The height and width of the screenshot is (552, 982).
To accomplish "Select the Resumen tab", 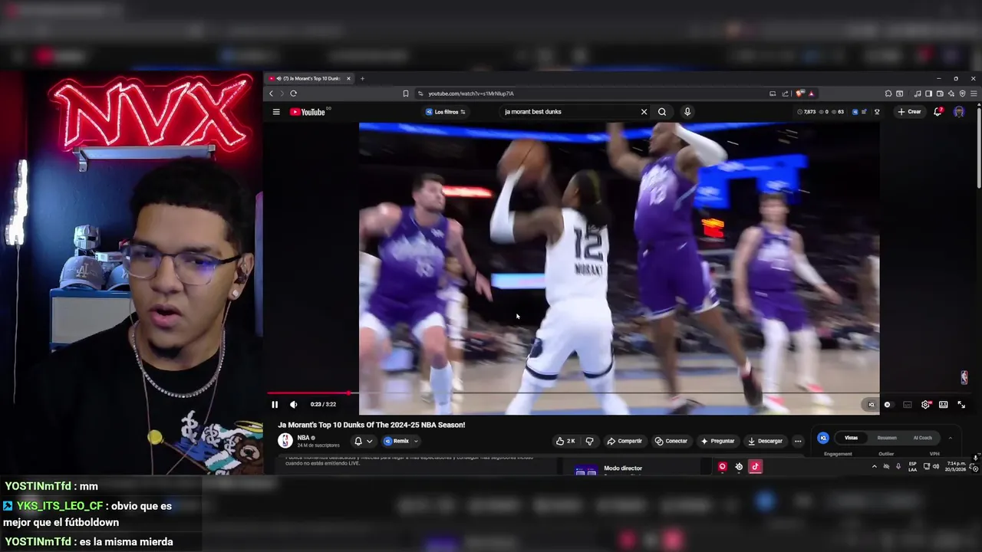I will click(887, 438).
